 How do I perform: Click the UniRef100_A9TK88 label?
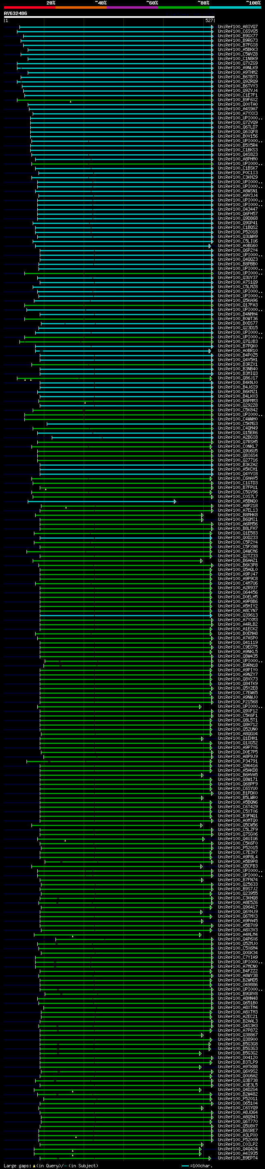click(237, 1067)
